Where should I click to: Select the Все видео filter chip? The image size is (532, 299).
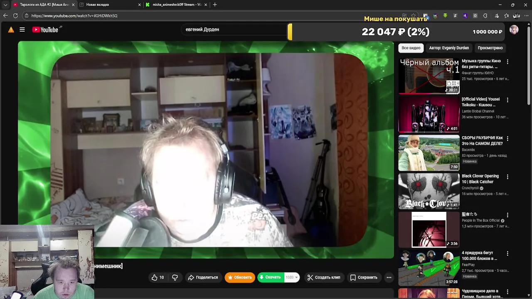pos(411,48)
